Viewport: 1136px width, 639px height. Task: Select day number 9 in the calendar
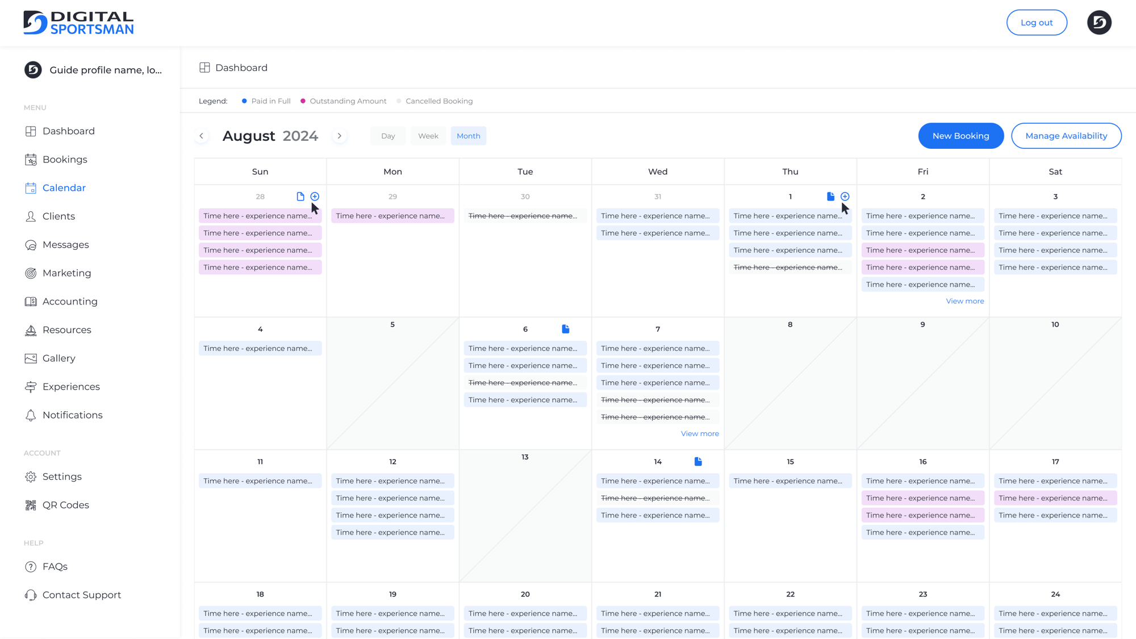(x=922, y=324)
